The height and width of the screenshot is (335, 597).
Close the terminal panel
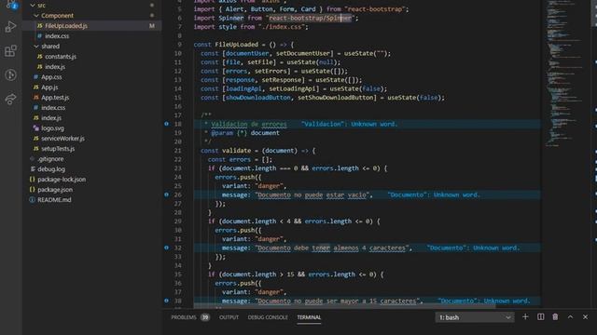tap(585, 317)
